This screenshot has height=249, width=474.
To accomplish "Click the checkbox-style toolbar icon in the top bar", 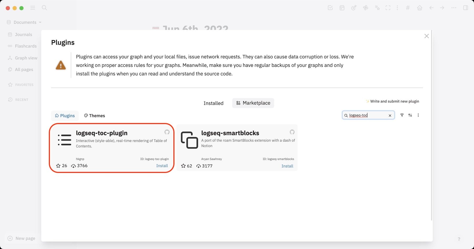I will point(330,8).
